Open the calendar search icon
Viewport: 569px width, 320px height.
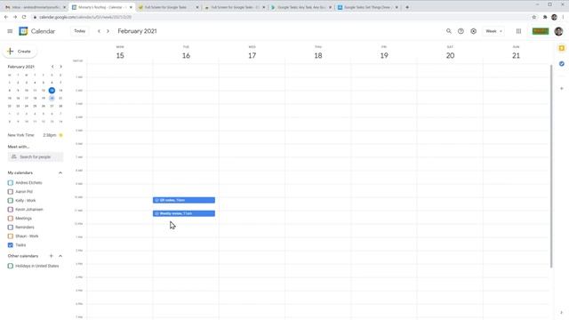coord(448,31)
